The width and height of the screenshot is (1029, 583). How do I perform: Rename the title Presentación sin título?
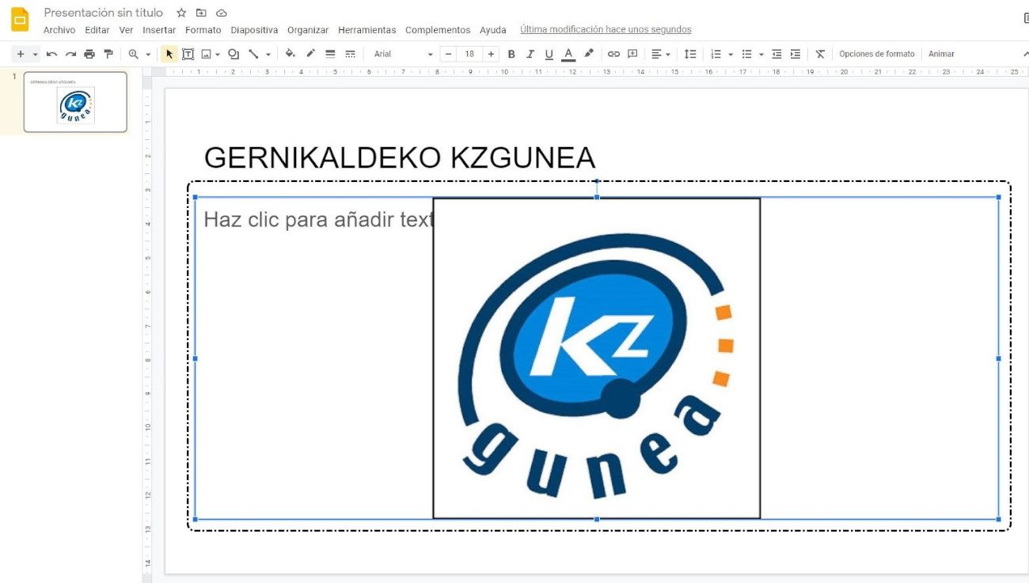104,13
